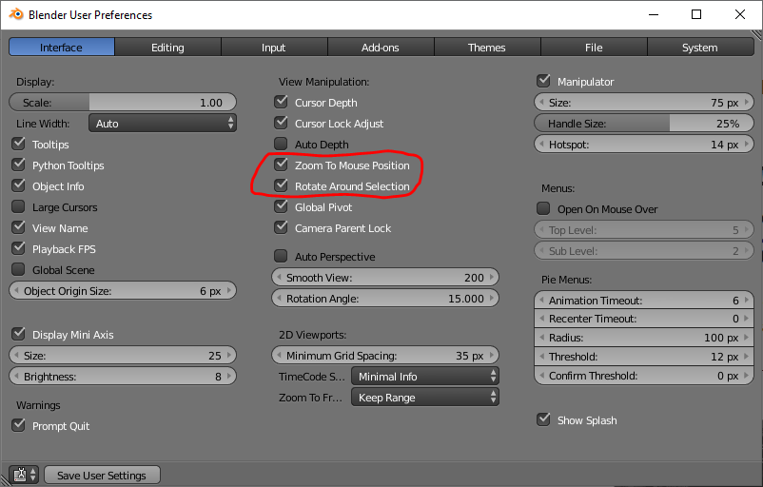Enable Auto Depth checkbox
Image resolution: width=763 pixels, height=487 pixels.
(x=281, y=144)
